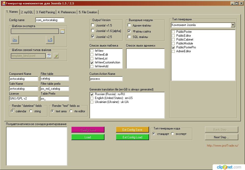
Task: Click the Component Name field
Action: [x=24, y=79]
